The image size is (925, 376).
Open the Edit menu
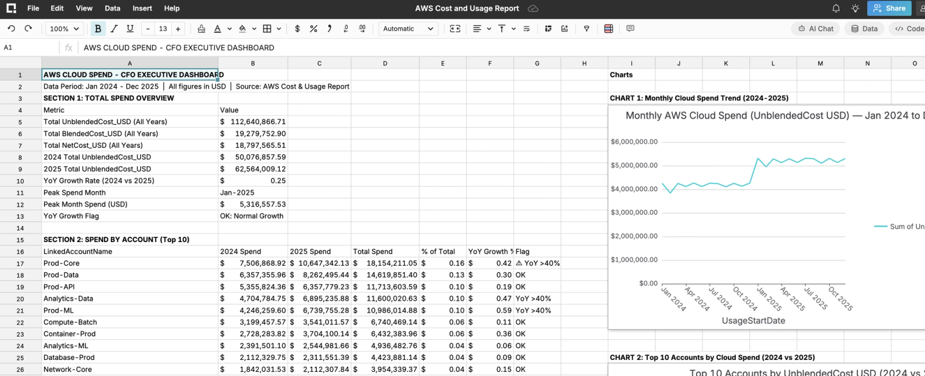click(x=57, y=8)
